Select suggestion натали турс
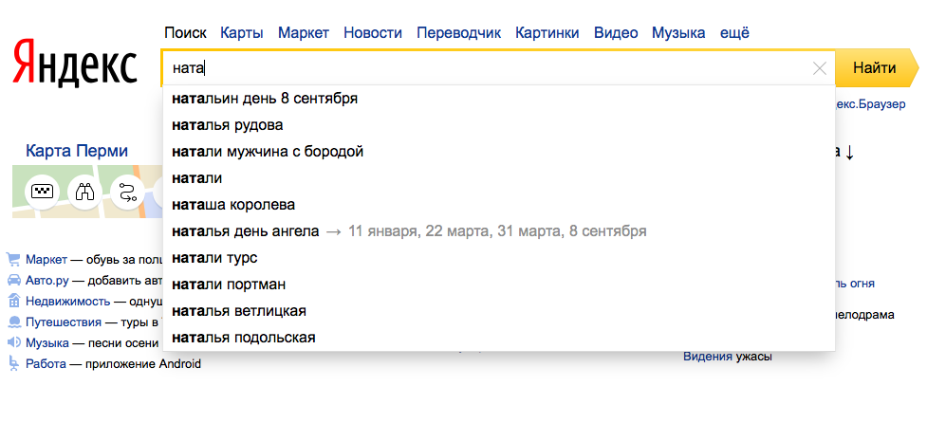The width and height of the screenshot is (927, 423). (x=499, y=258)
